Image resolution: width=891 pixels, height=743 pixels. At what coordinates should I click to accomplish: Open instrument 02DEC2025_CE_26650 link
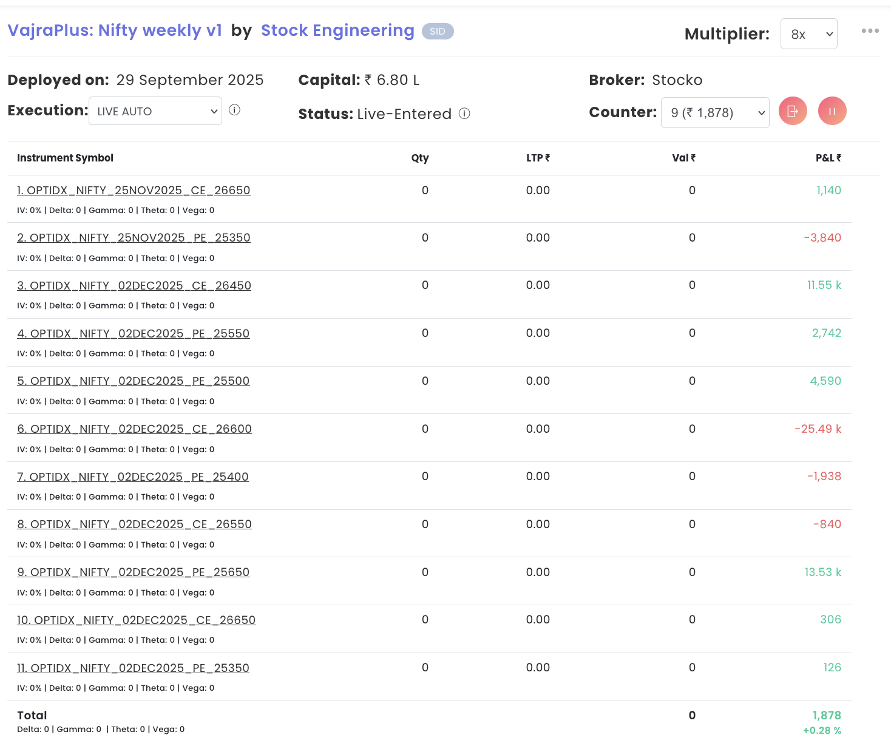tap(137, 620)
